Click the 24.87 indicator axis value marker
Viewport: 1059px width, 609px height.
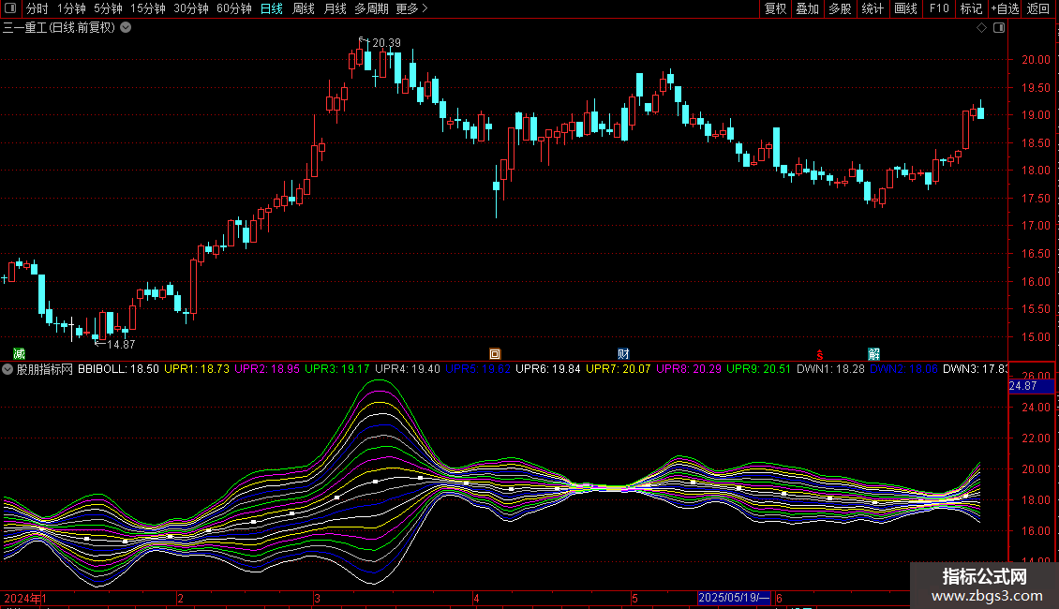pos(1031,386)
